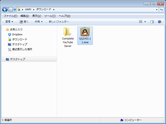This screenshot has width=166, height=124.
Task: Open the 表示(V) menu
Action: click(37, 16)
